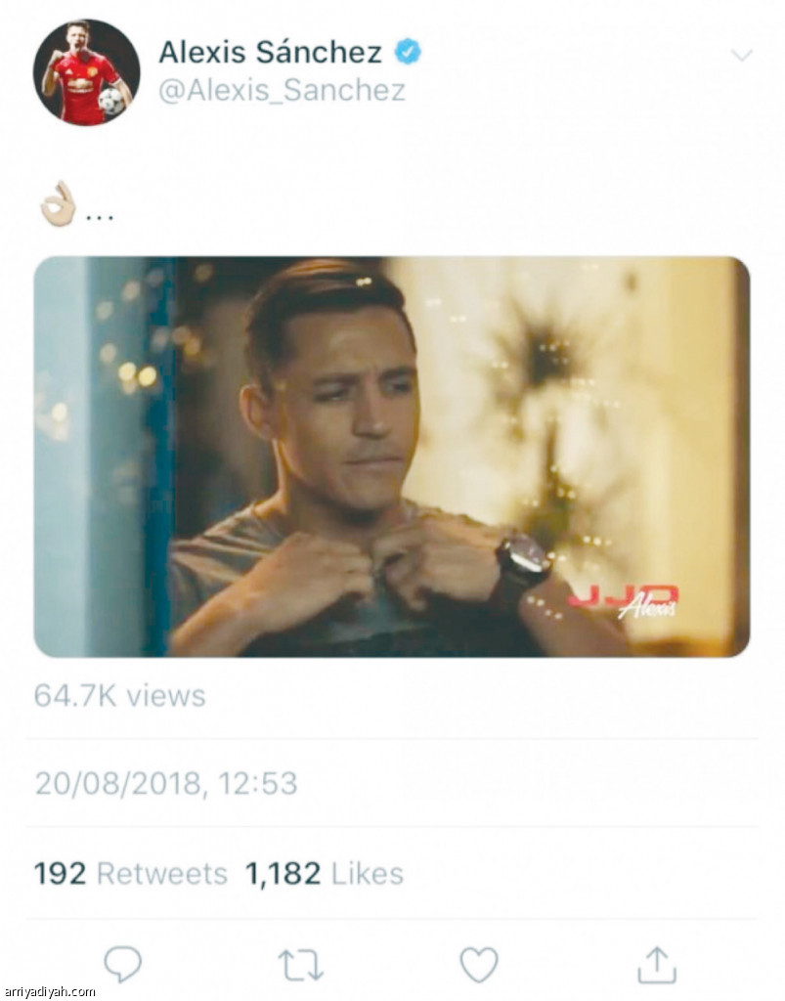Like the tweet with heart icon
Image resolution: width=785 pixels, height=1001 pixels.
click(479, 965)
